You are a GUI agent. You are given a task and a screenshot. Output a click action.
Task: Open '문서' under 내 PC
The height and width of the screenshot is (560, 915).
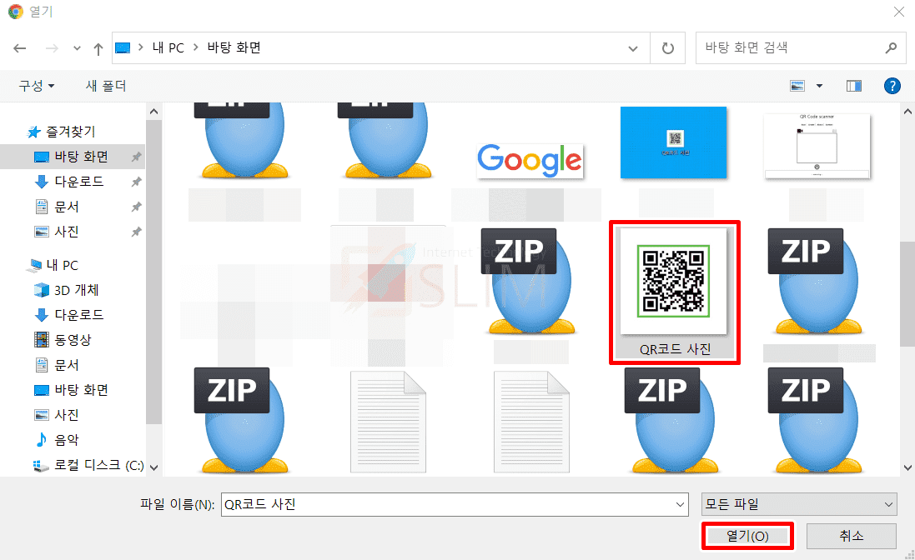(x=67, y=365)
